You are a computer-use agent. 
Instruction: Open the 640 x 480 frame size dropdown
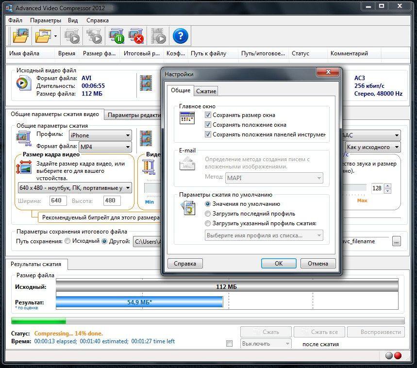(x=75, y=187)
